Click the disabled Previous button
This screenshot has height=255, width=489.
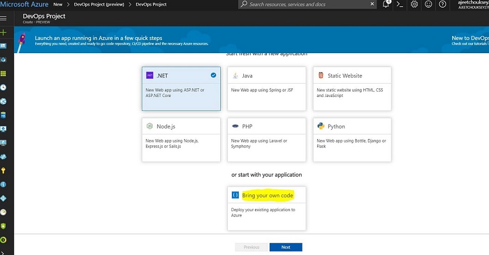[x=251, y=247]
